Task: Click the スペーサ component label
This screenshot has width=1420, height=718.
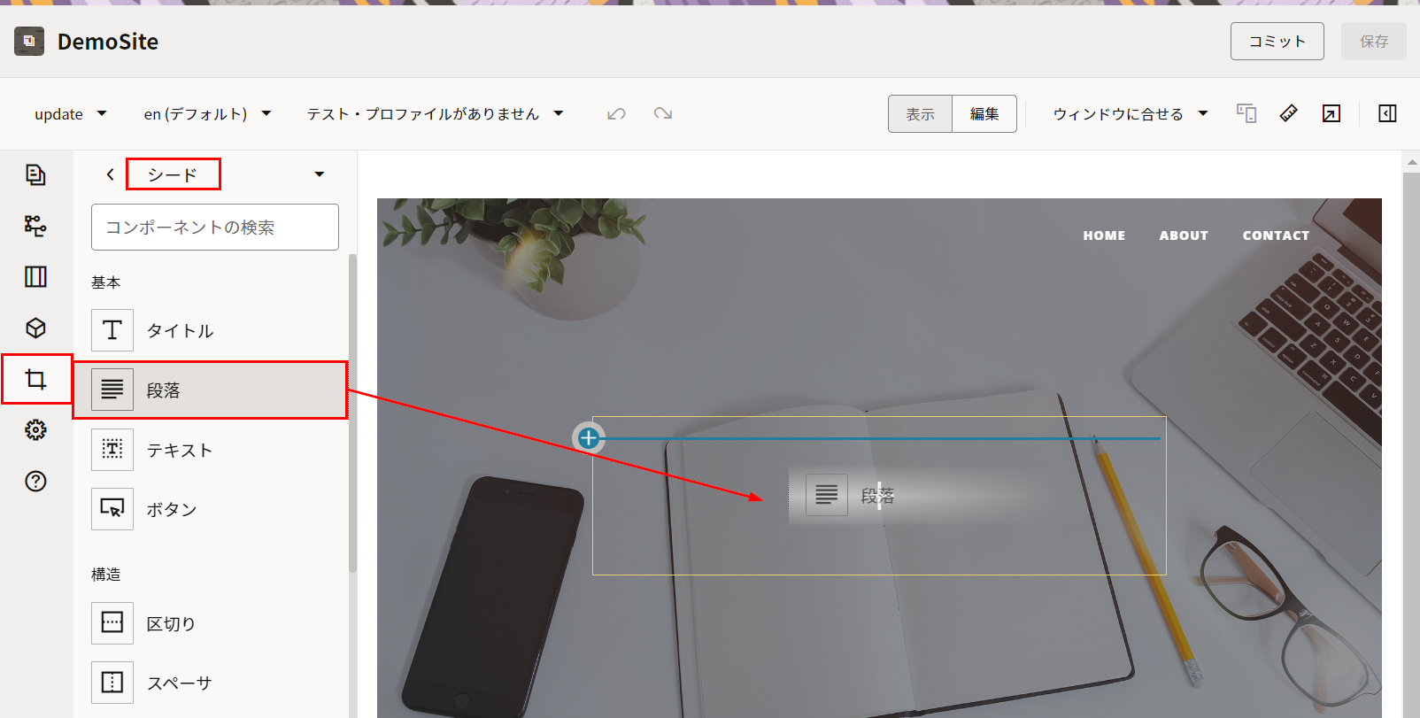Action: pyautogui.click(x=180, y=683)
